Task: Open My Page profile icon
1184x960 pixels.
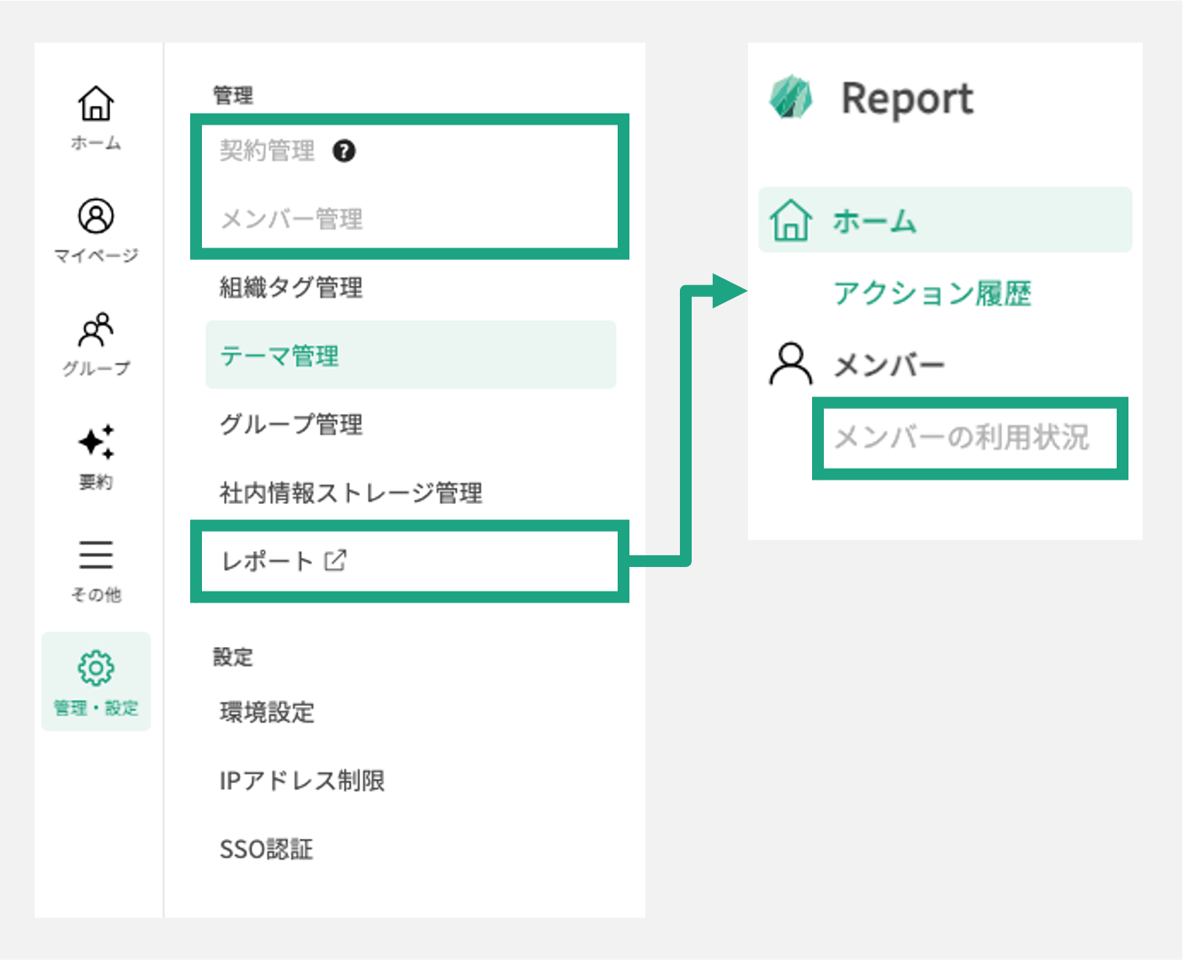Action: 96,216
